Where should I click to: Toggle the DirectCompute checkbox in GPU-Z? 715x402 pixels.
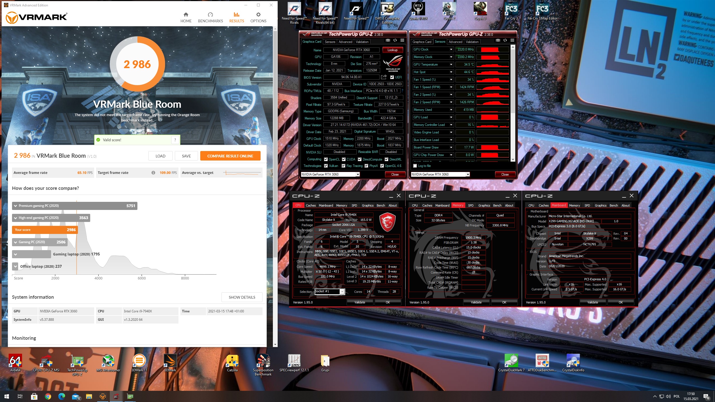pyautogui.click(x=360, y=159)
